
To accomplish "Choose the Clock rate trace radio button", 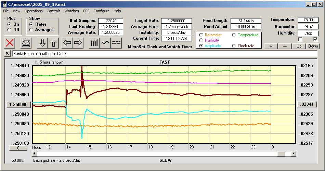I will click(x=234, y=46).
